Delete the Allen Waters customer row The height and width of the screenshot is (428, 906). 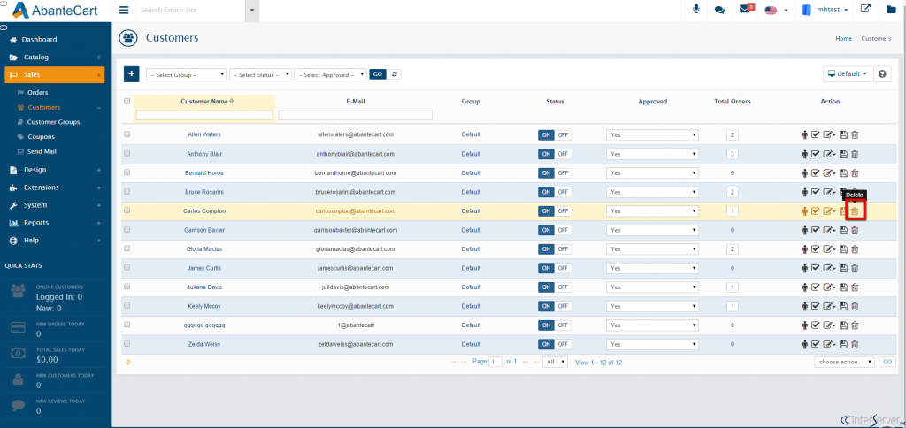point(855,135)
